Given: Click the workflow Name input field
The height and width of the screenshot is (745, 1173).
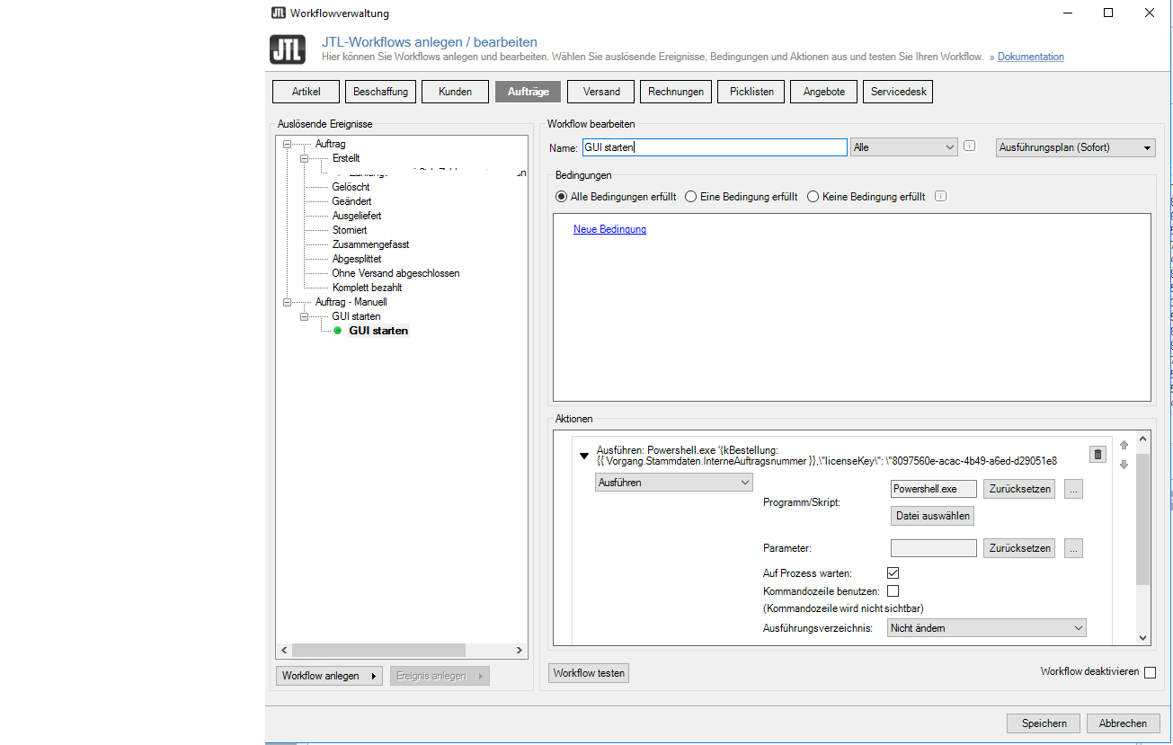Looking at the screenshot, I should (715, 147).
